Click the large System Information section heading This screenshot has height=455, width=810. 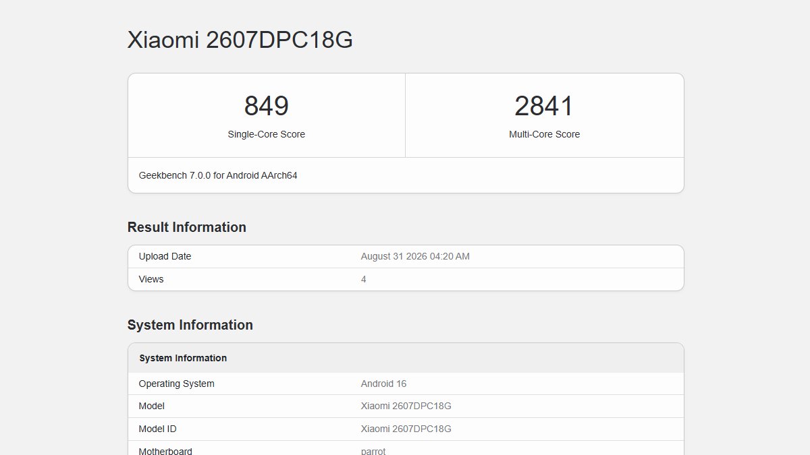(190, 325)
